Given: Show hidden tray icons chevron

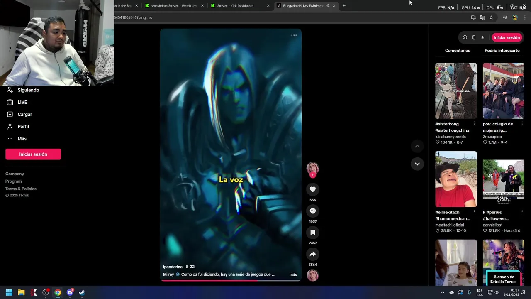Looking at the screenshot, I should [x=443, y=292].
